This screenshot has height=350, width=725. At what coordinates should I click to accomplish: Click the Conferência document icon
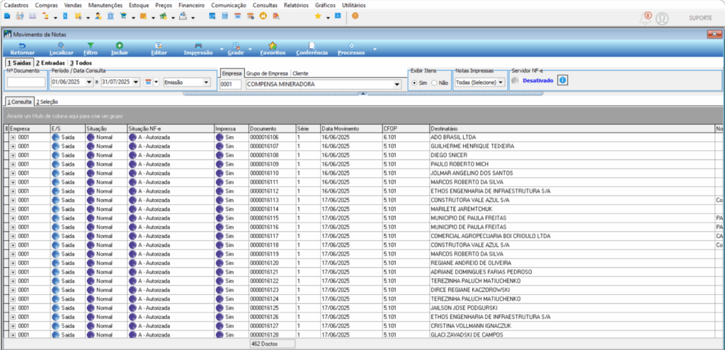coord(312,45)
